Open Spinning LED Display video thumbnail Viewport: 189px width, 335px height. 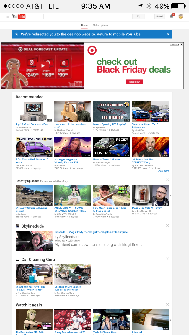(112, 111)
